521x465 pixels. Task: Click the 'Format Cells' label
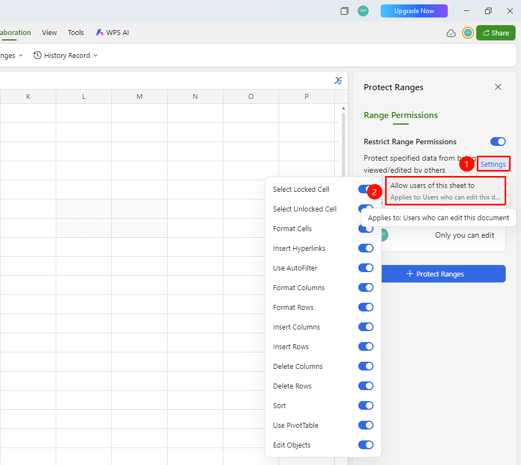coord(292,229)
